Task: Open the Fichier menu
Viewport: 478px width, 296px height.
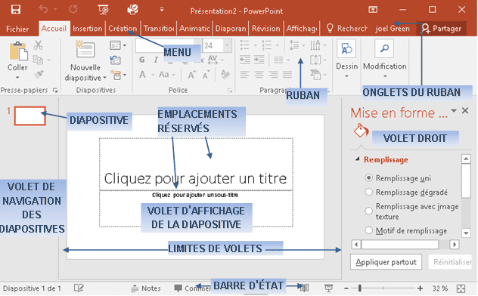Action: 17,29
